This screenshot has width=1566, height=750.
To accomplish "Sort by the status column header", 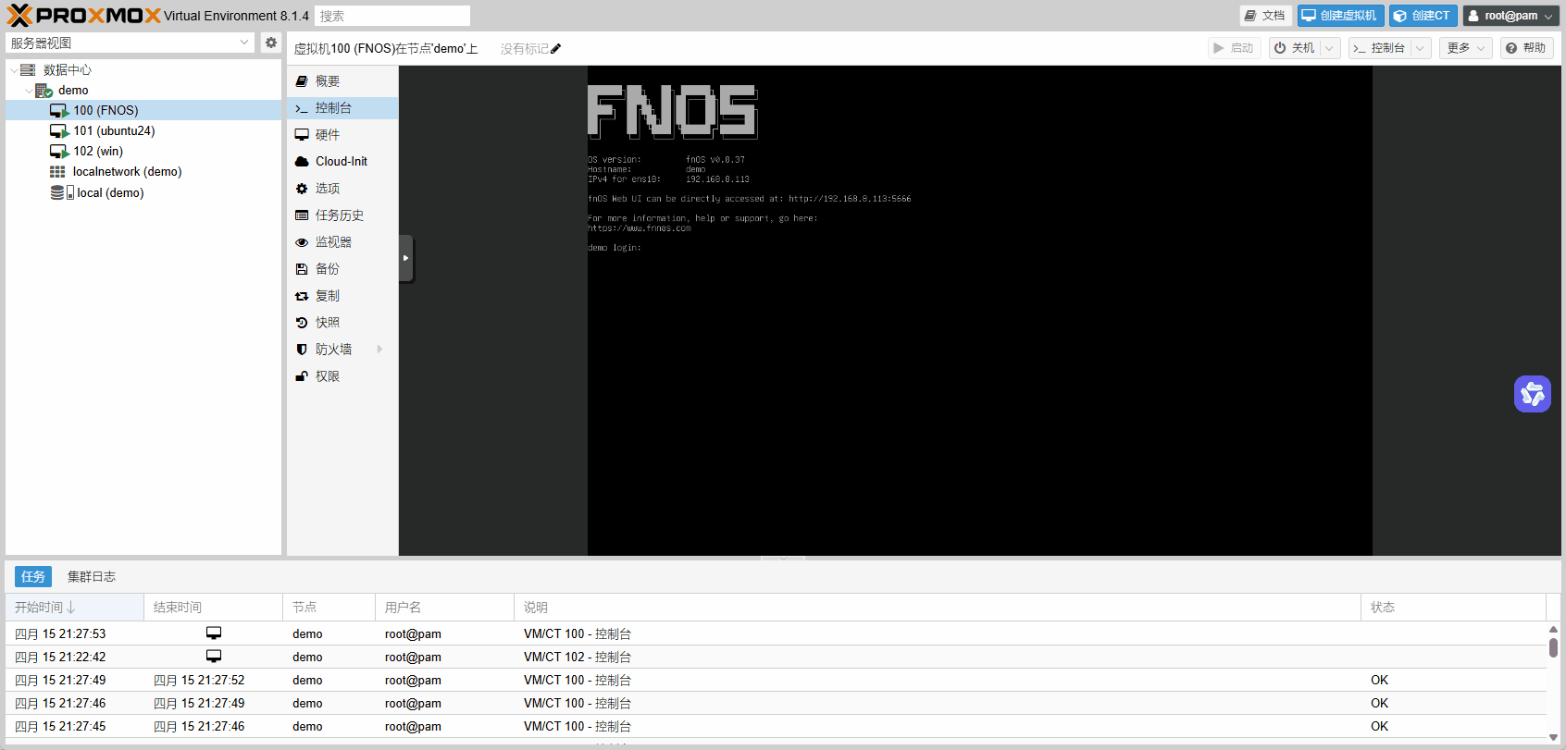I will pos(1453,608).
